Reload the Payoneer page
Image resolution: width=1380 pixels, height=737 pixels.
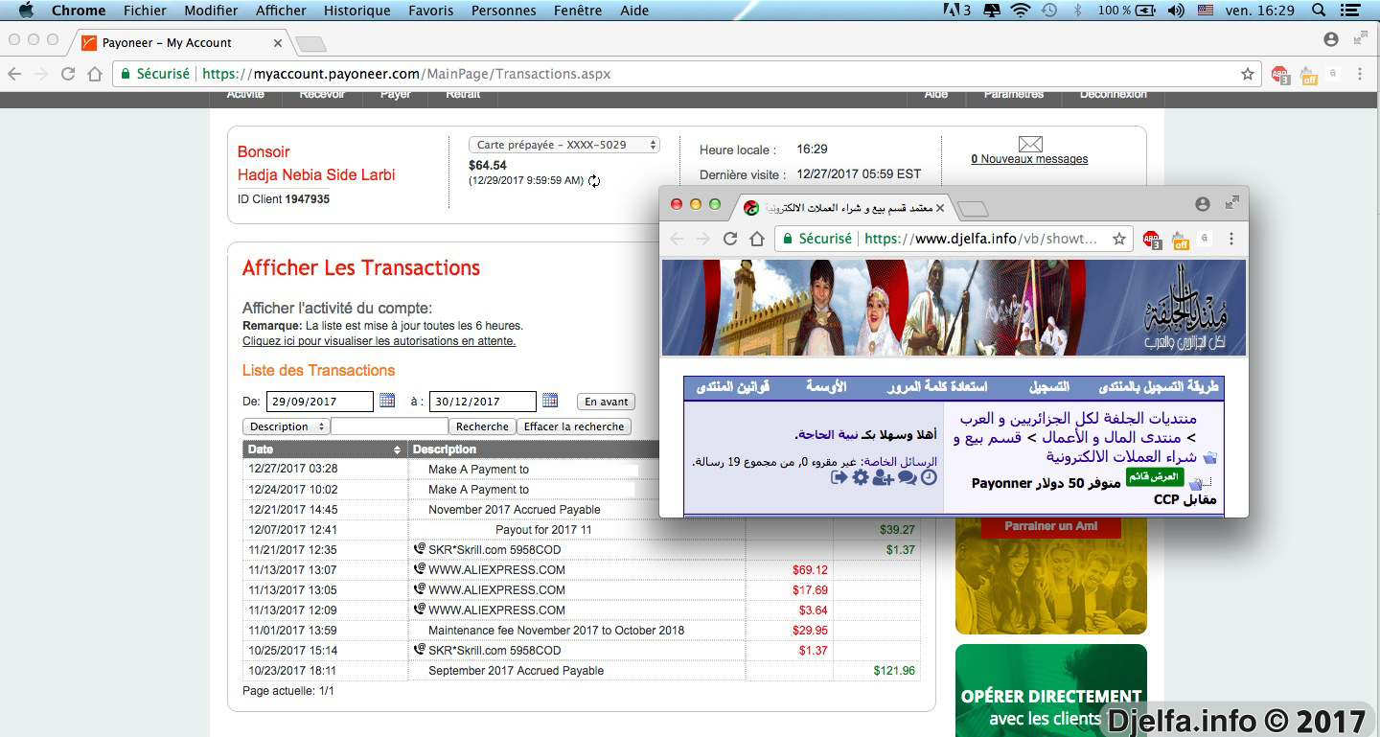pos(68,74)
